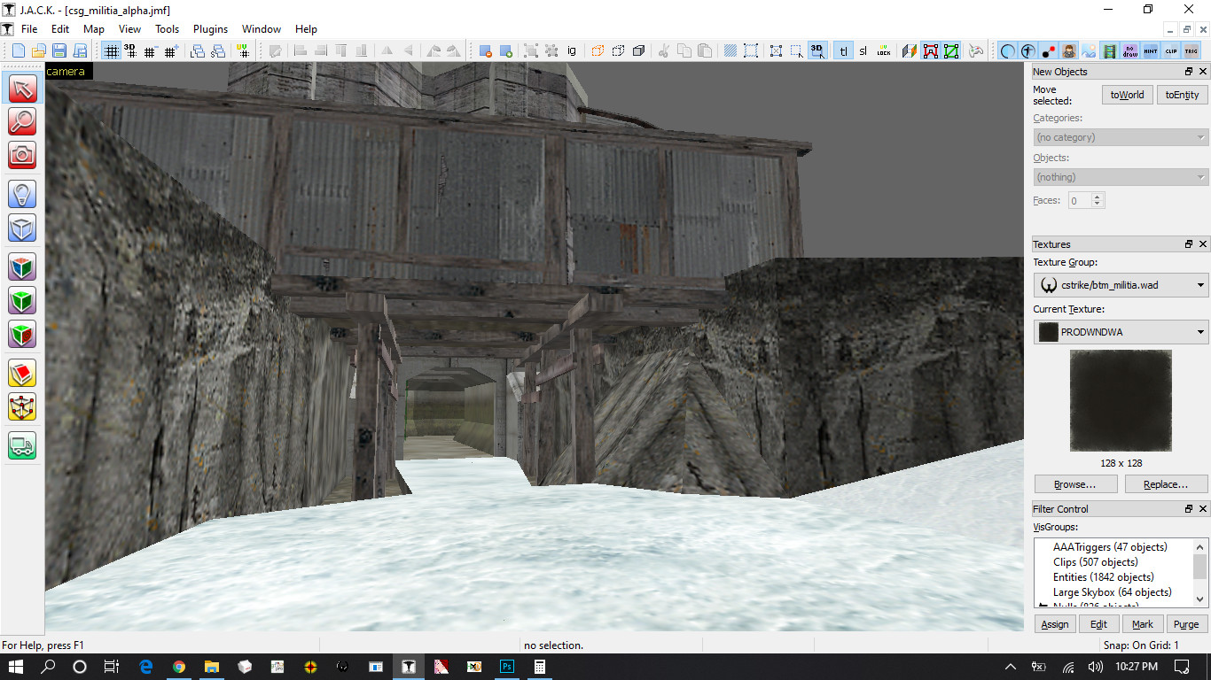Viewport: 1211px width, 680px height.
Task: Open the Tools menu
Action: tap(168, 29)
